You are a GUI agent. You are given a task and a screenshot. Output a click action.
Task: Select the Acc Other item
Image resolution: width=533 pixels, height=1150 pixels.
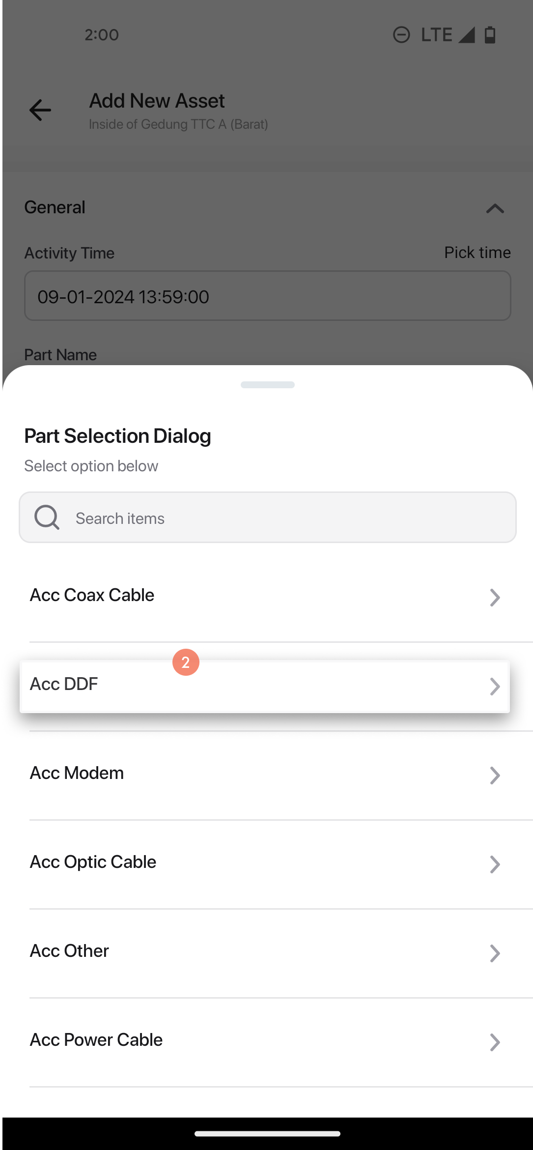click(x=268, y=953)
